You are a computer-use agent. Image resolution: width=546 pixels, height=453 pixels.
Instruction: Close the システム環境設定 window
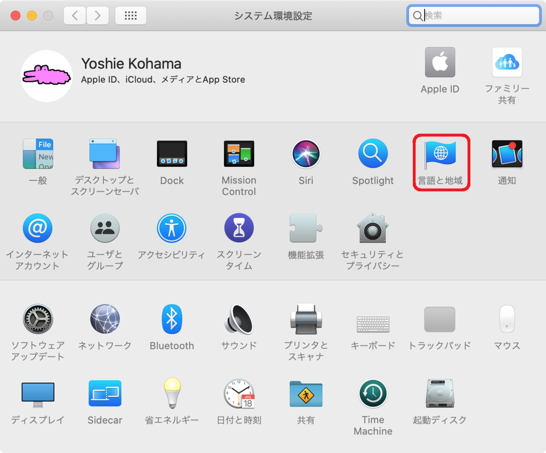coord(15,15)
